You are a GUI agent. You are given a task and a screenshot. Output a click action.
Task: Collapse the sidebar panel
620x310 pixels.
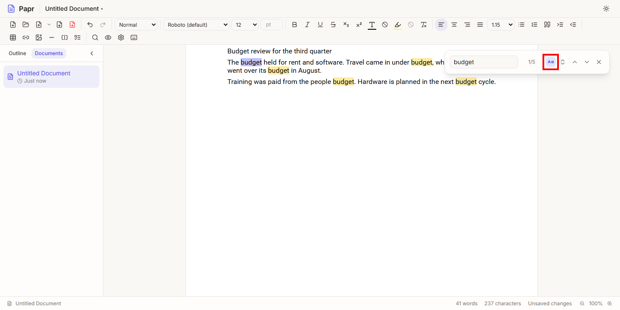pos(92,53)
